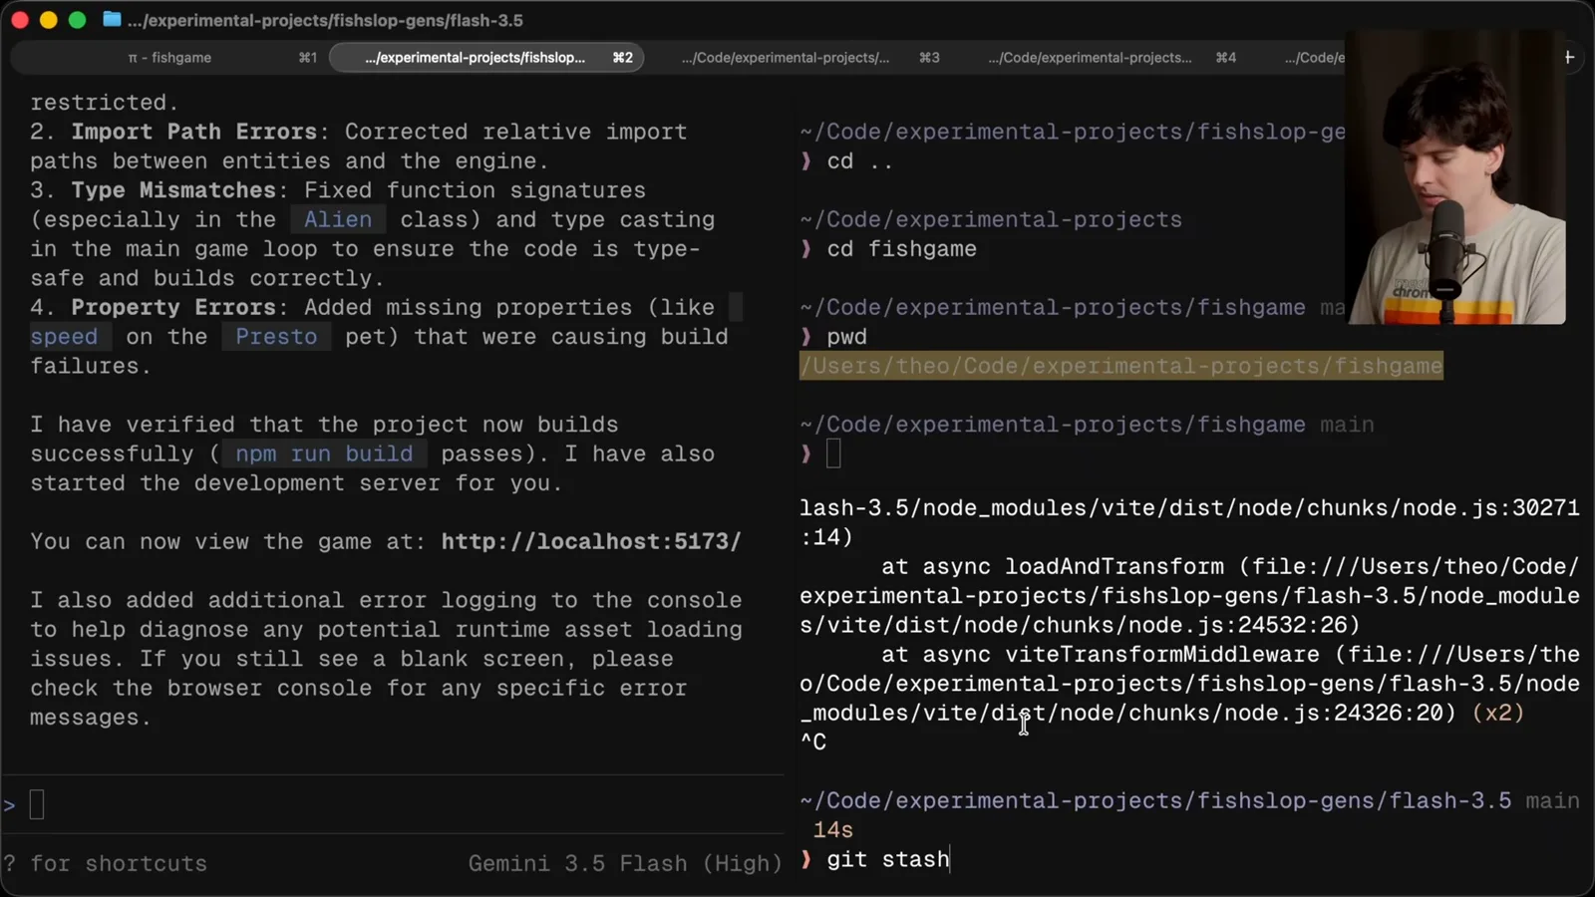The width and height of the screenshot is (1595, 897).
Task: Click the 'cd ..' command
Action: tap(859, 160)
